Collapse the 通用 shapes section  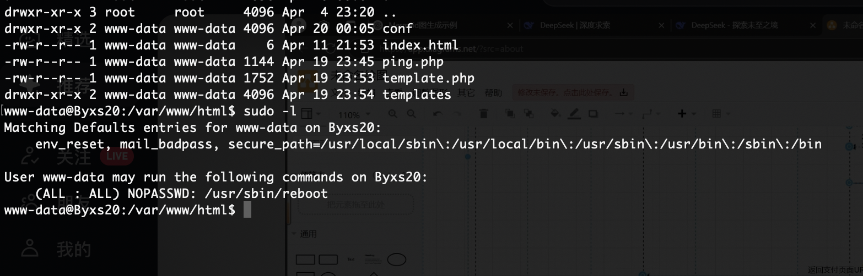(x=304, y=234)
